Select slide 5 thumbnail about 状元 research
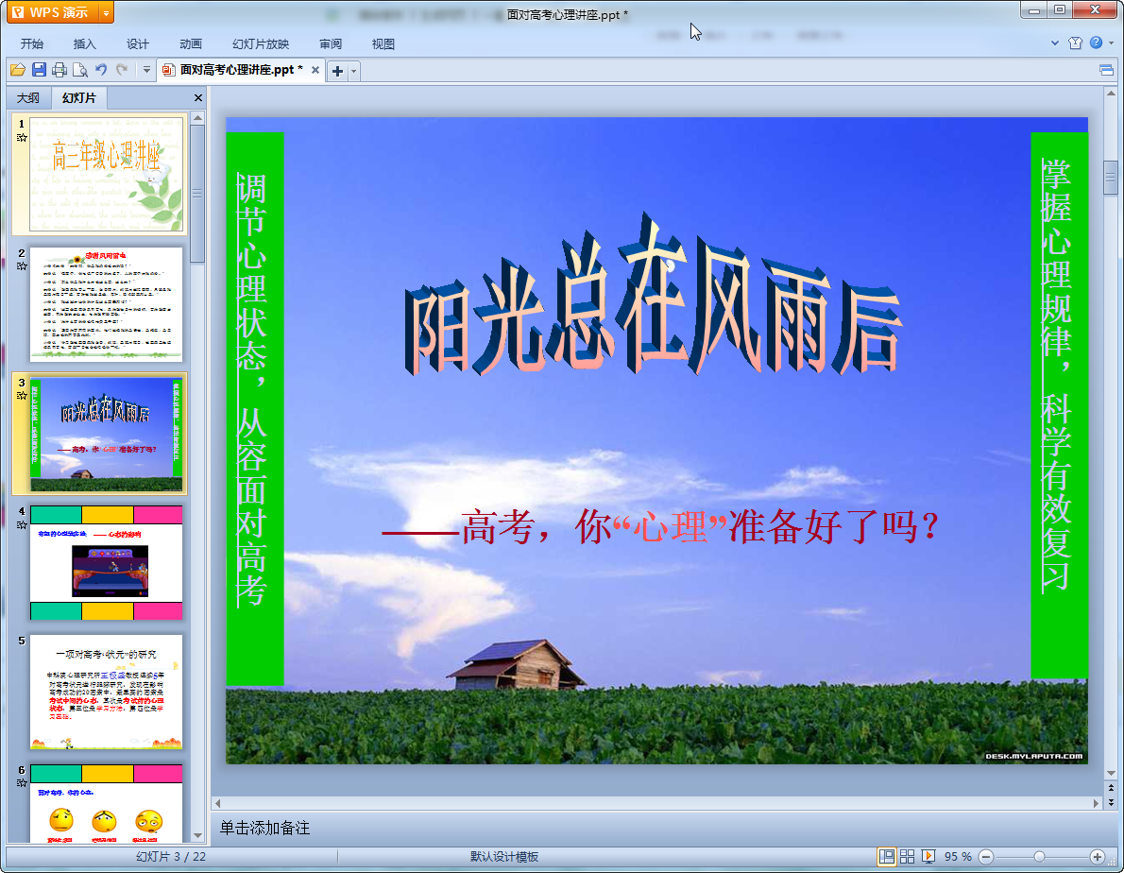This screenshot has height=873, width=1124. tap(106, 692)
